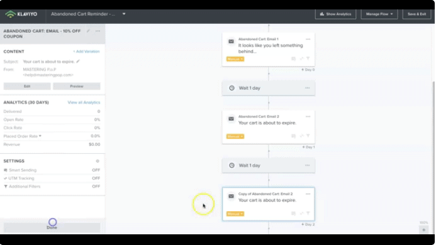Viewport: 436px width, 245px height.
Task: Click filter icon on Copy of Email 2
Action: coord(308,214)
